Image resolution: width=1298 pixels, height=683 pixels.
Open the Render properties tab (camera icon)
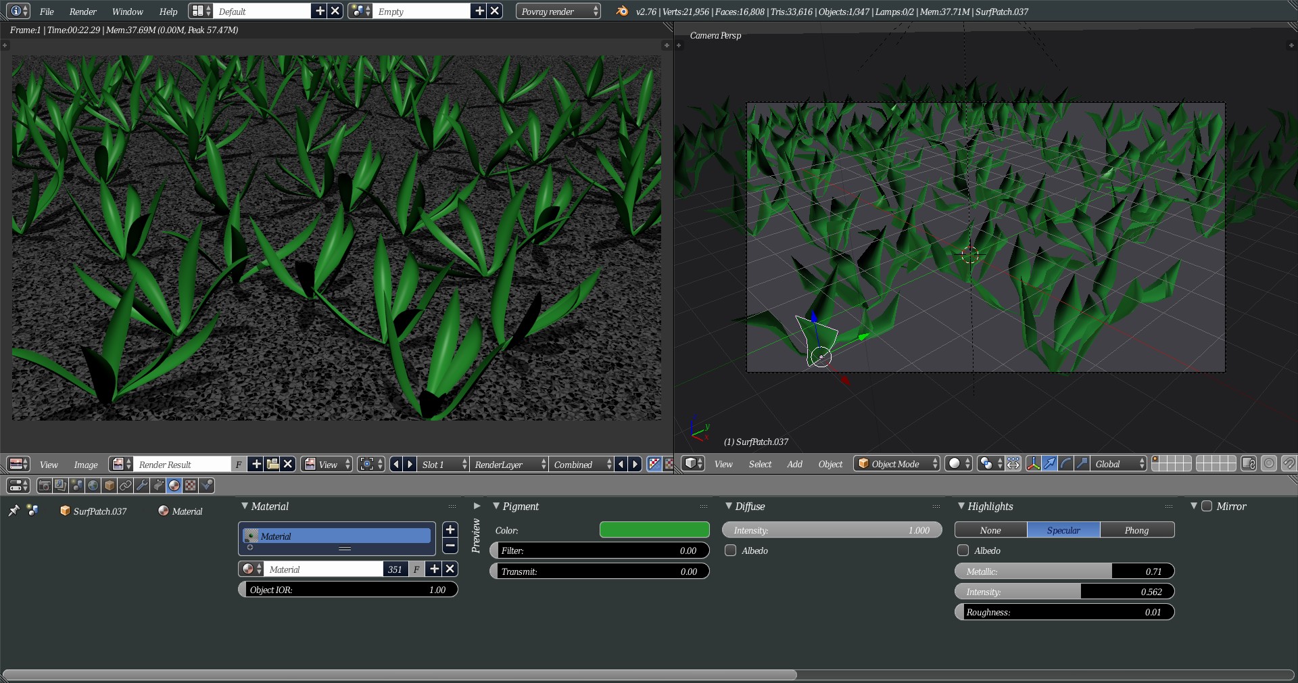45,486
